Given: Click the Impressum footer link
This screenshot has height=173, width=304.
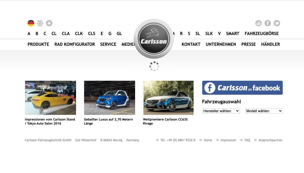Looking at the screenshot, I should coord(228,140).
